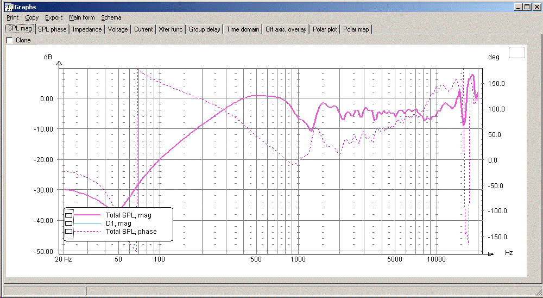This screenshot has width=543, height=298.
Task: Click the Total SPL, mag legend label
Action: (129, 215)
